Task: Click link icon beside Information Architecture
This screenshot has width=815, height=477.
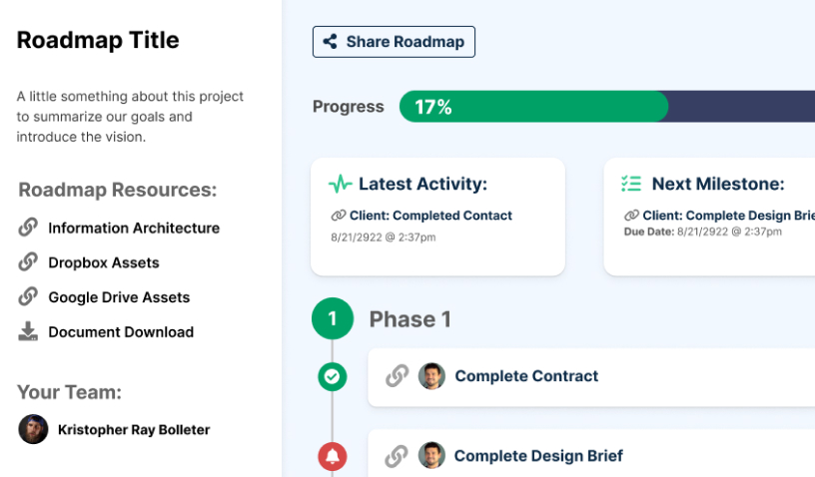Action: (28, 228)
